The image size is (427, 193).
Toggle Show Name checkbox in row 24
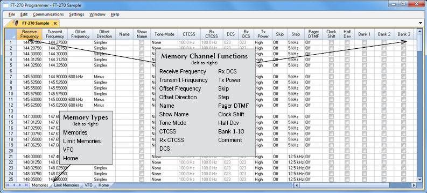[x=142, y=174]
